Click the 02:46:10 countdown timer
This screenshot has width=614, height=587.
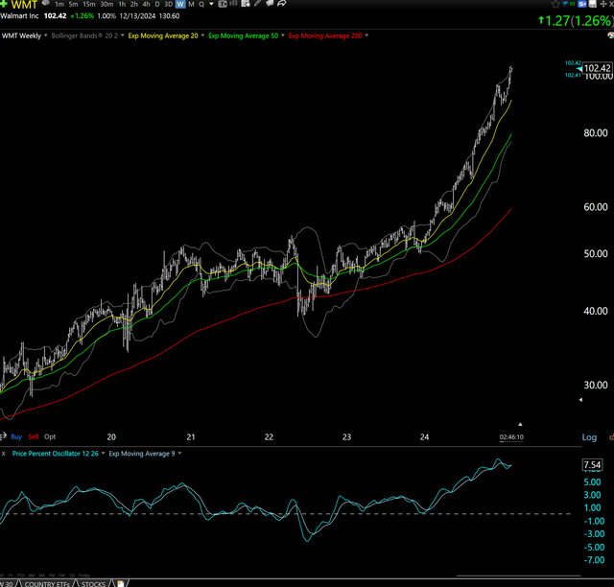point(511,437)
